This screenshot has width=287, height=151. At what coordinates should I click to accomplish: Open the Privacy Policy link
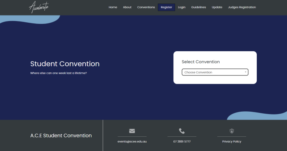pyautogui.click(x=232, y=141)
